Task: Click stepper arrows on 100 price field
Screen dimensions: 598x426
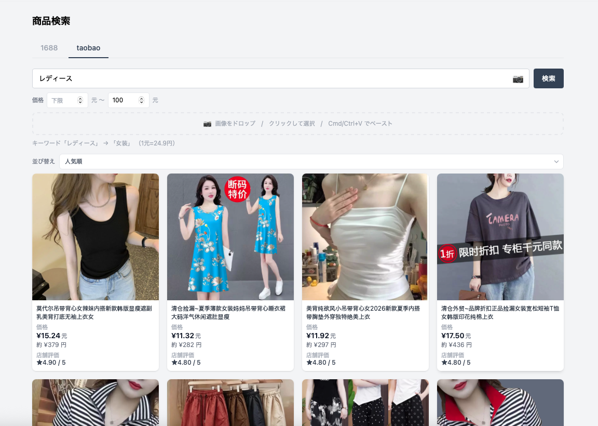Action: pyautogui.click(x=142, y=100)
